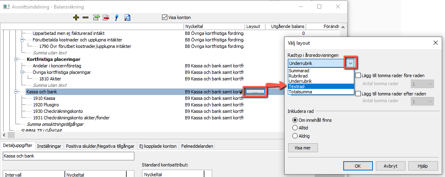Select the 1910 Kassa account row

[44, 98]
